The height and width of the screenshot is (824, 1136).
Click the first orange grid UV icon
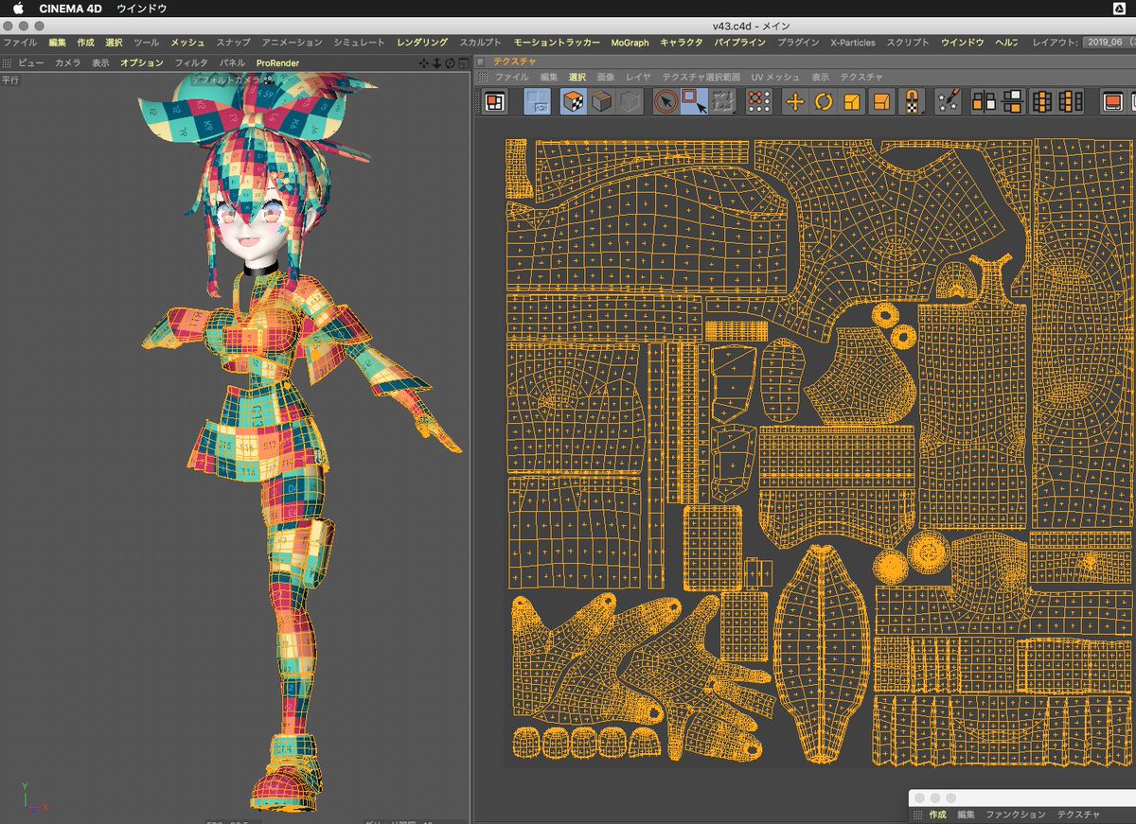click(x=1042, y=101)
